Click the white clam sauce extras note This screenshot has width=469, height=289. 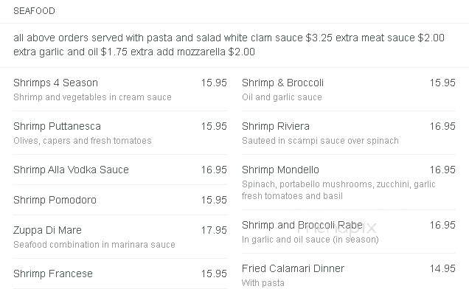[229, 44]
